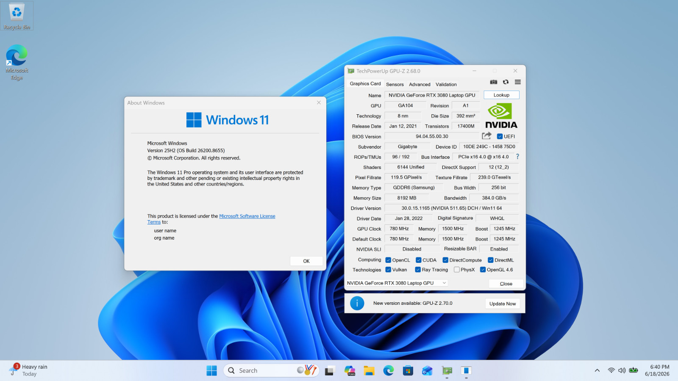Click the refresh icon in GPU-Z
Image resolution: width=678 pixels, height=381 pixels.
(506, 82)
